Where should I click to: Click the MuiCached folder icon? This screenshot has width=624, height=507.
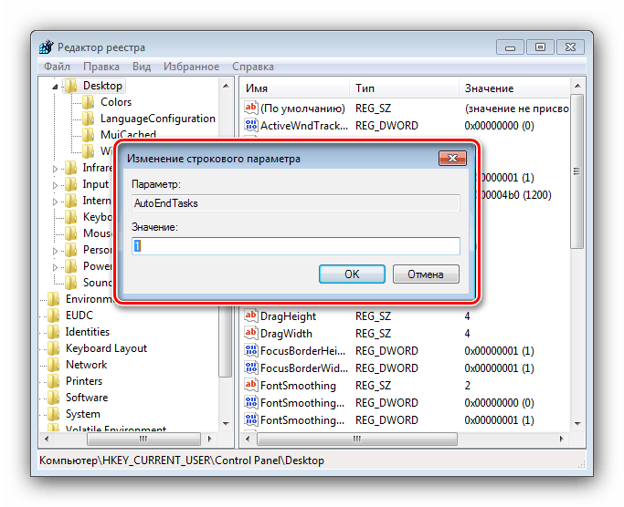[89, 134]
